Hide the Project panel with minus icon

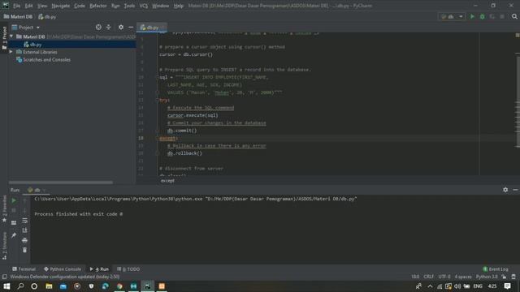(x=131, y=27)
